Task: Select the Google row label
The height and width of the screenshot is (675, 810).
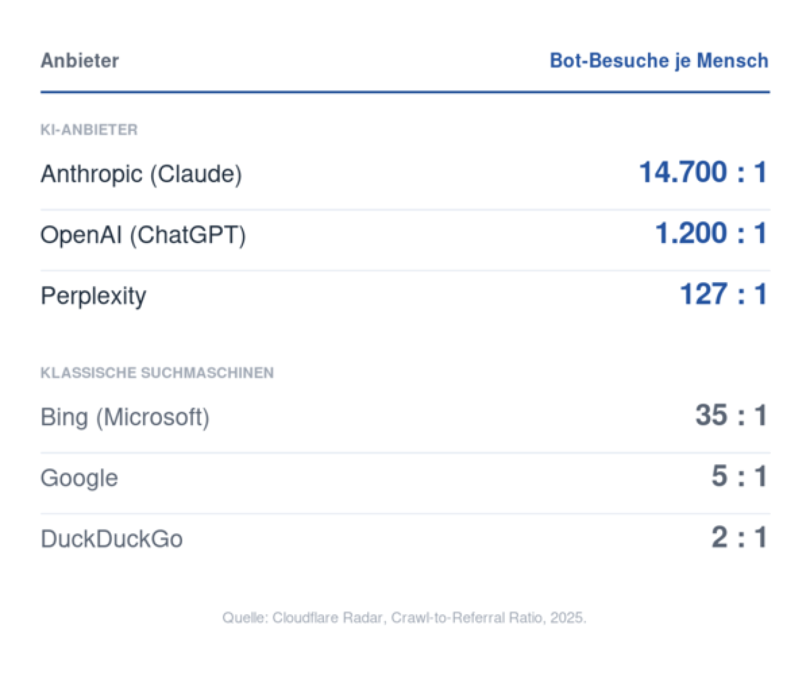Action: point(79,478)
